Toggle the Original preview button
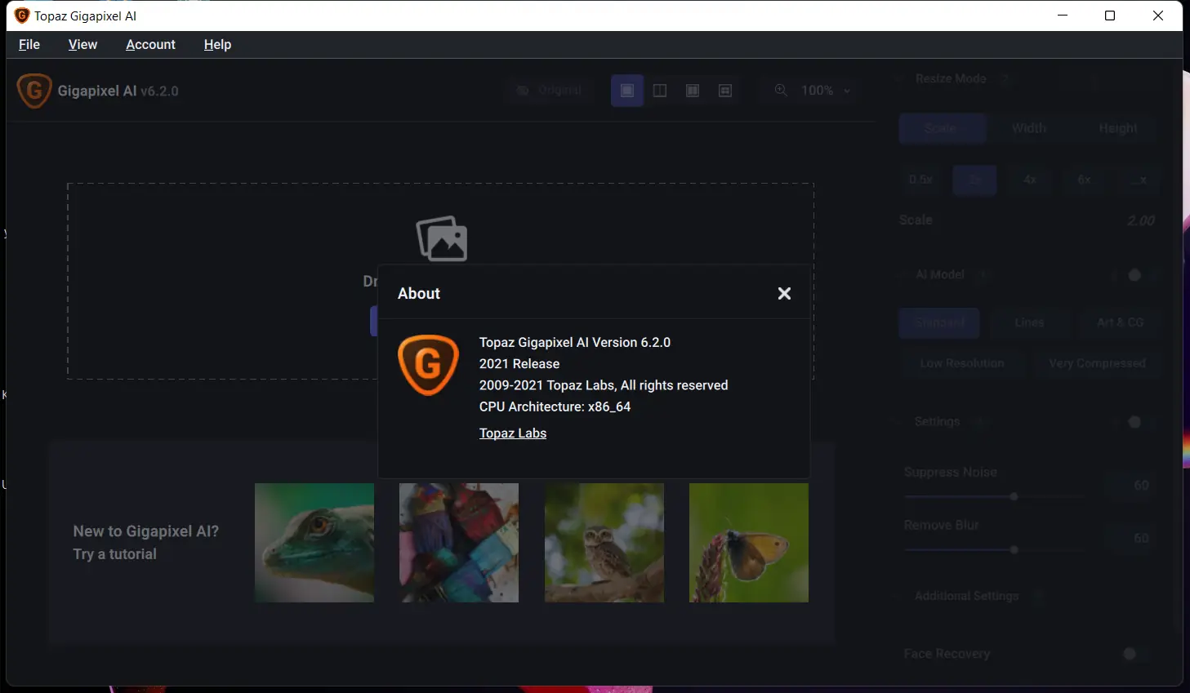Image resolution: width=1190 pixels, height=693 pixels. pos(550,91)
